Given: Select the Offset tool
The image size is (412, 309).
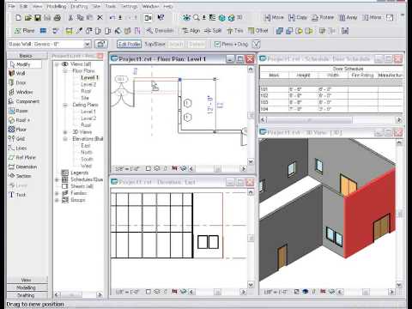Looking at the screenshot, I should pyautogui.click(x=258, y=31).
